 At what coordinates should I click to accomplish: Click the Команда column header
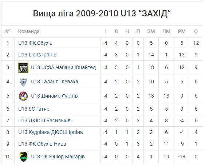pyautogui.click(x=29, y=31)
